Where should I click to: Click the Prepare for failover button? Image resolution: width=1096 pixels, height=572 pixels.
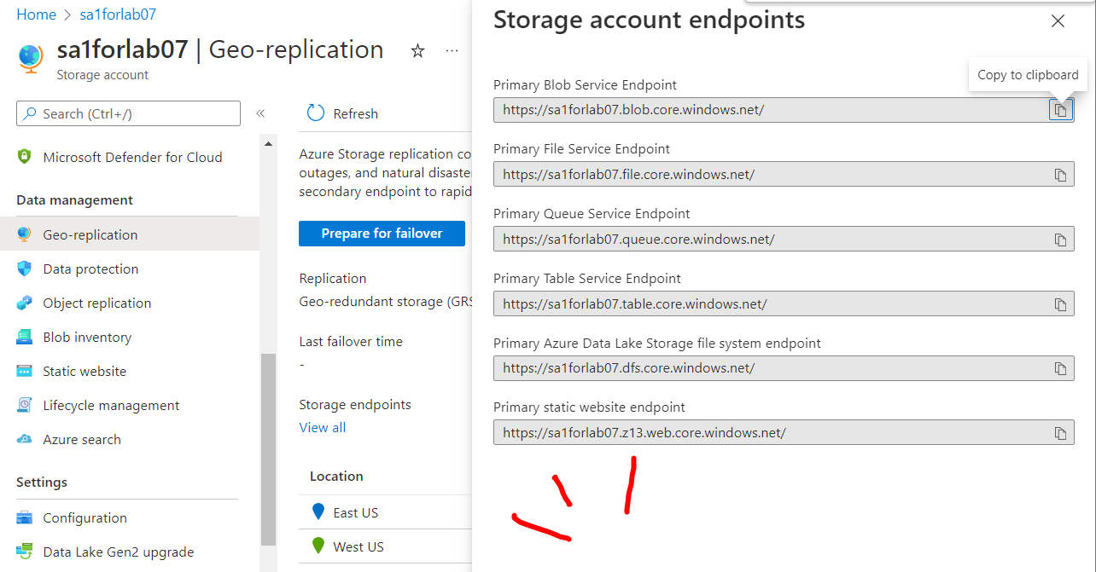point(382,234)
